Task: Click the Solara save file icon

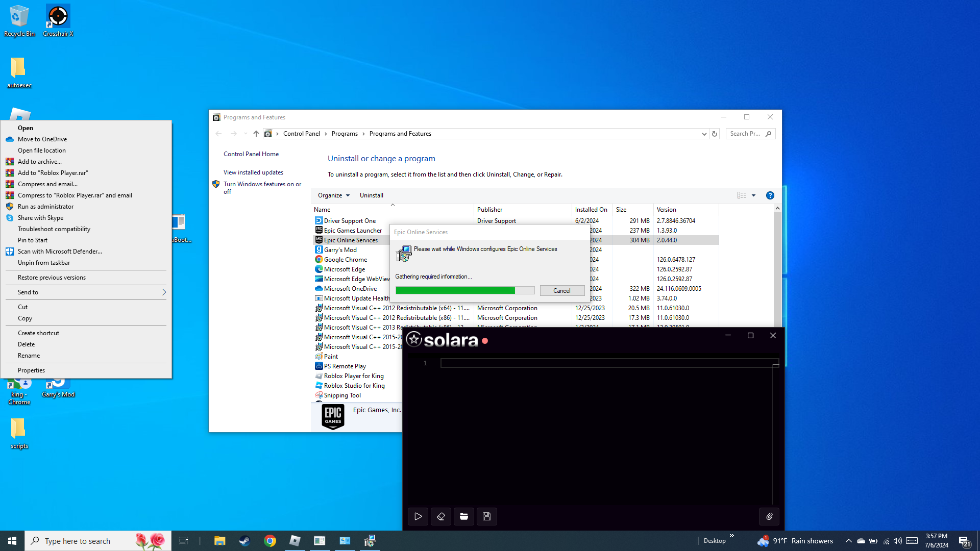Action: (487, 516)
